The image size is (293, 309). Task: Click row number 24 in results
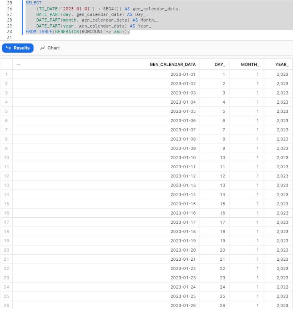tap(6, 287)
